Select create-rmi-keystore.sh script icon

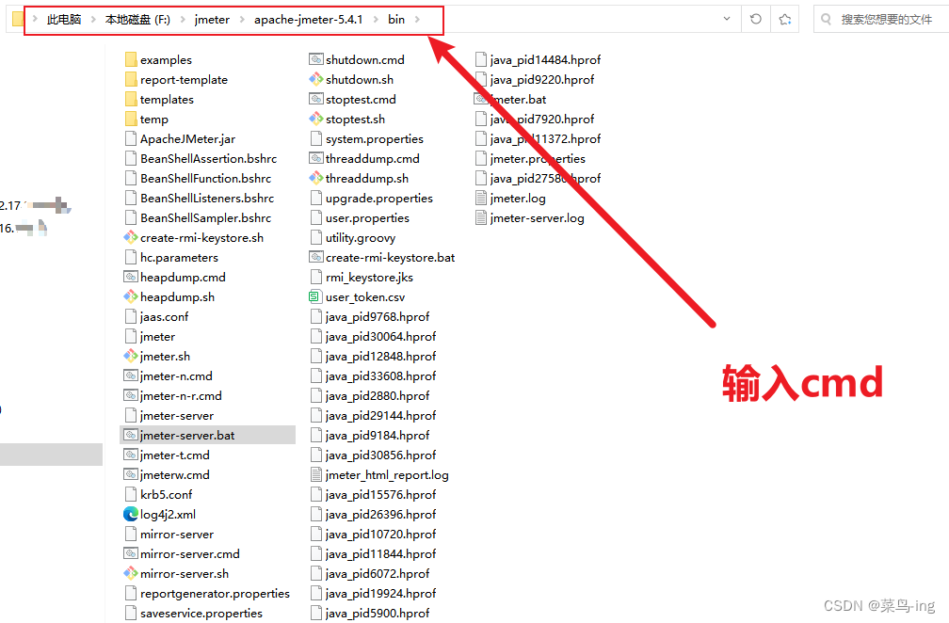130,238
